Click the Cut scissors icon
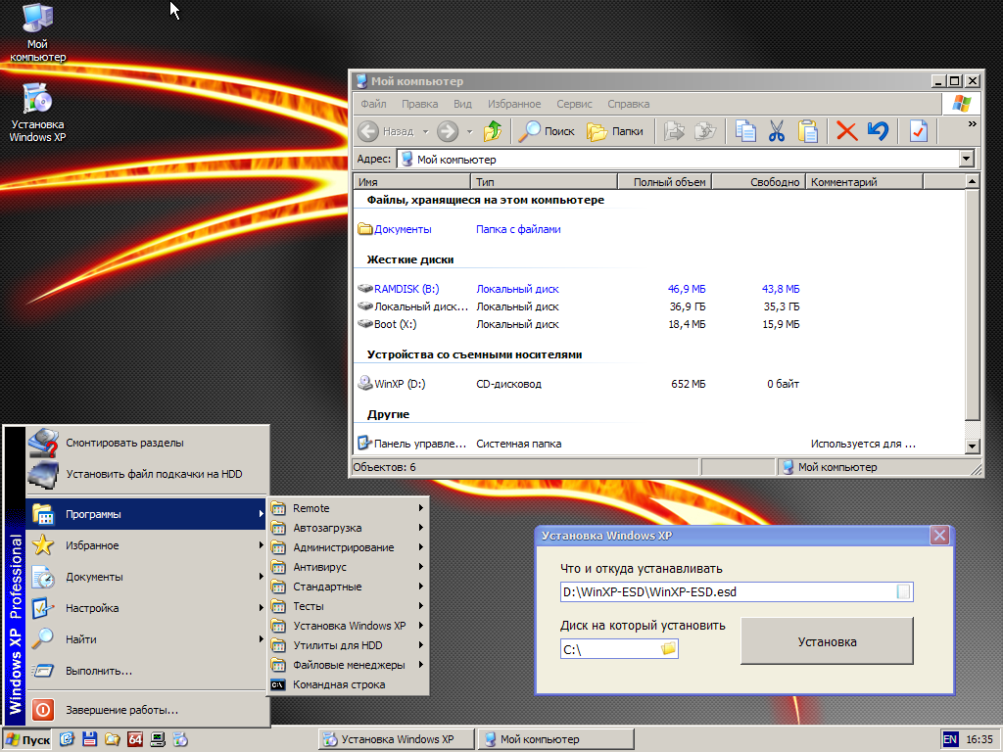1003x752 pixels. 777,131
